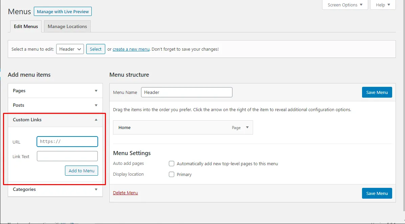Open the Help panel dropdown
This screenshot has height=224, width=405.
[383, 5]
